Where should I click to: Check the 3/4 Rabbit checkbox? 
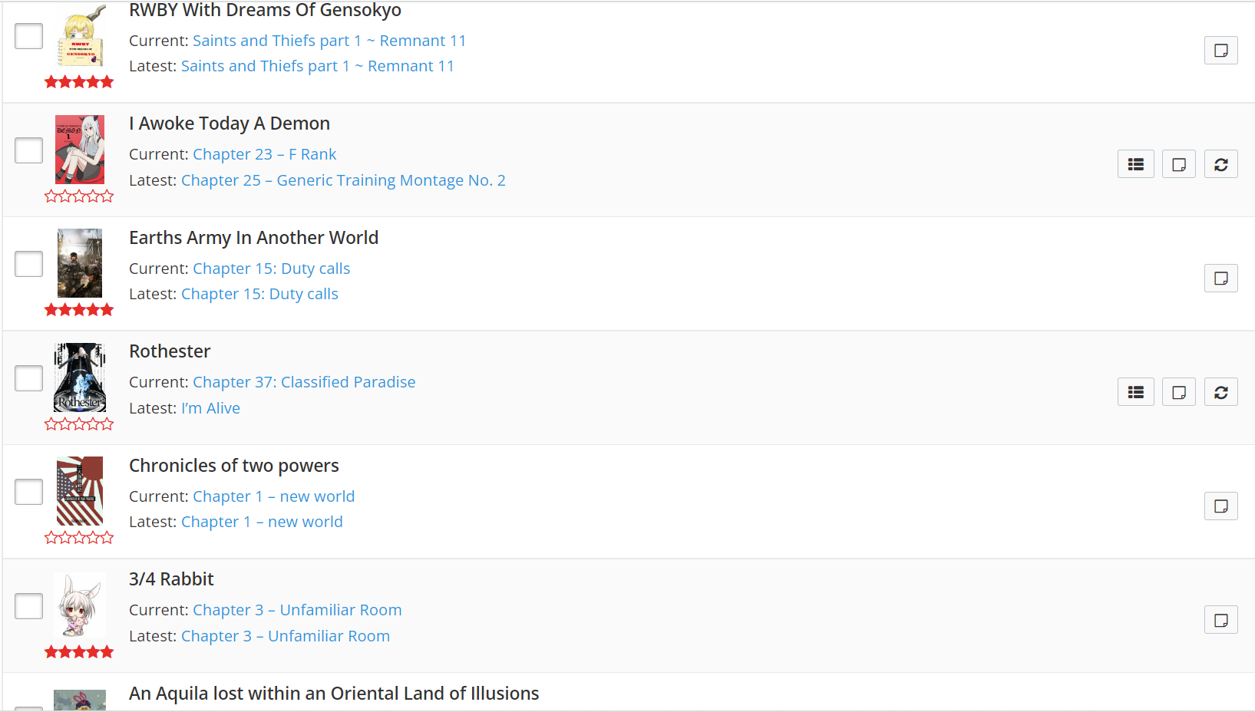(x=29, y=606)
